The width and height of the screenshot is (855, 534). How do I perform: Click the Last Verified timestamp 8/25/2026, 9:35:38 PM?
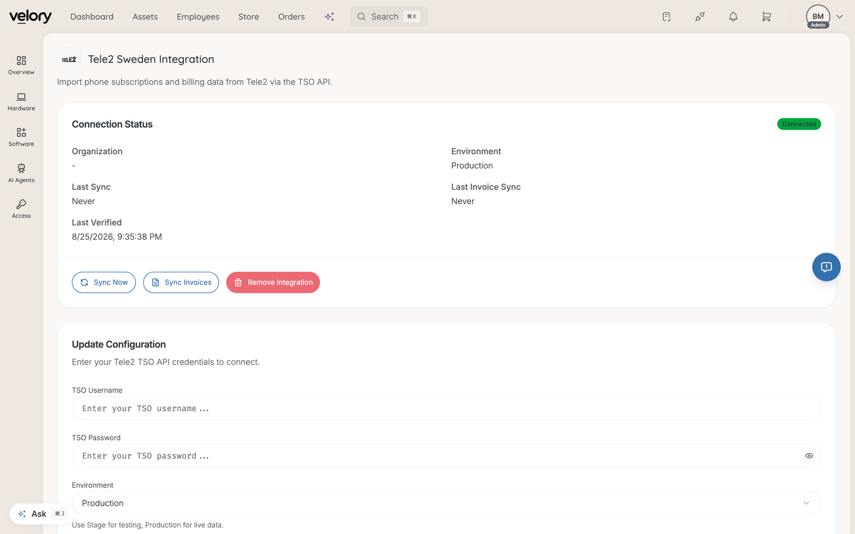pos(117,237)
